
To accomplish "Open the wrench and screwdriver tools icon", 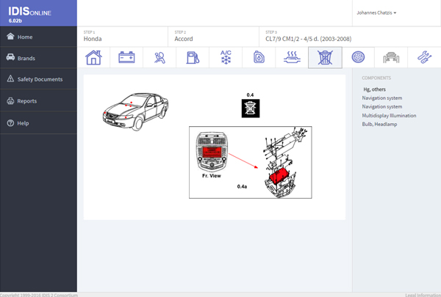I will pyautogui.click(x=424, y=57).
